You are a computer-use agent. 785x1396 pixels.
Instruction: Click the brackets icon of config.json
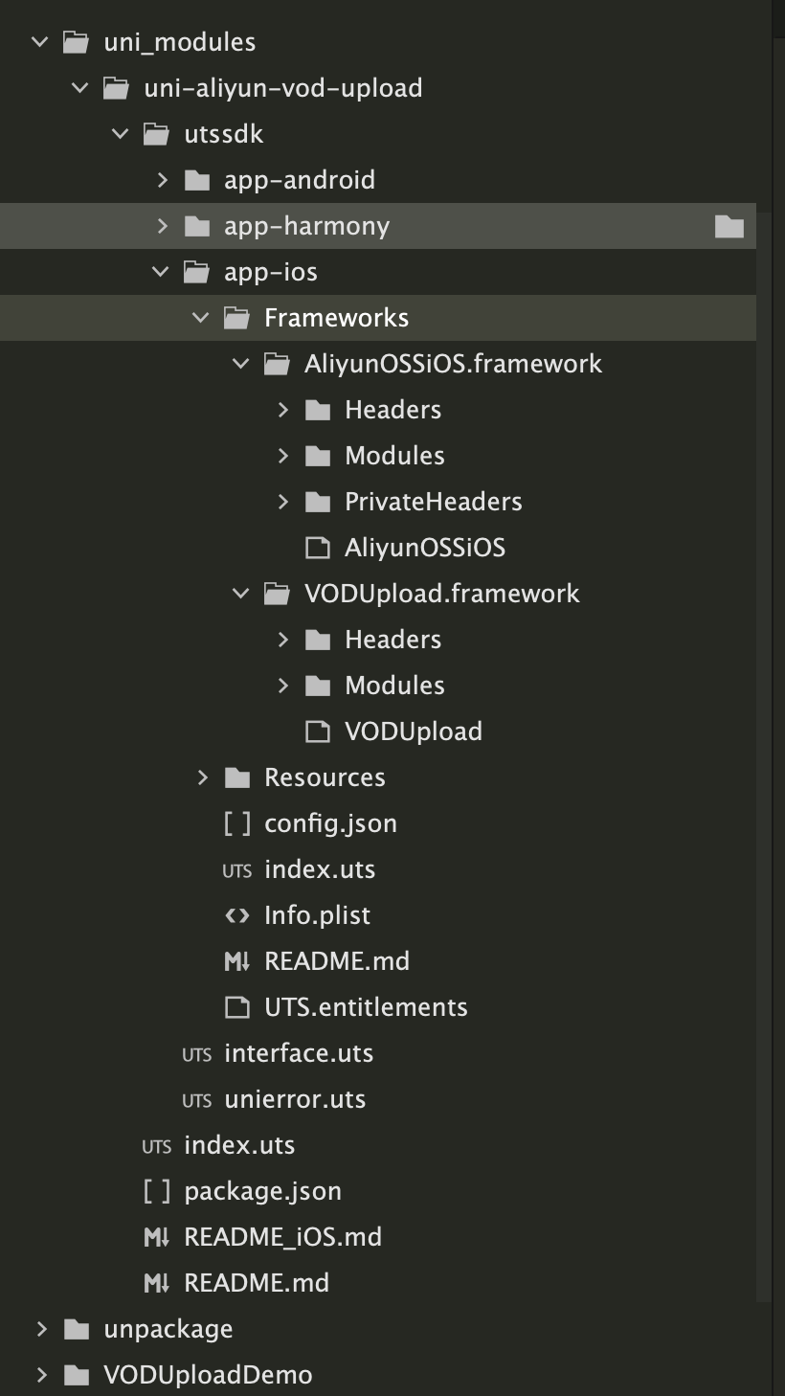[236, 823]
